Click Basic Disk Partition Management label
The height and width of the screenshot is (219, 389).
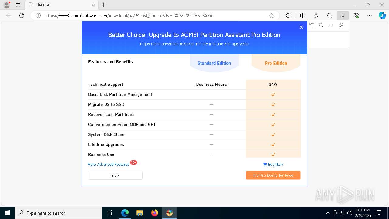(120, 94)
